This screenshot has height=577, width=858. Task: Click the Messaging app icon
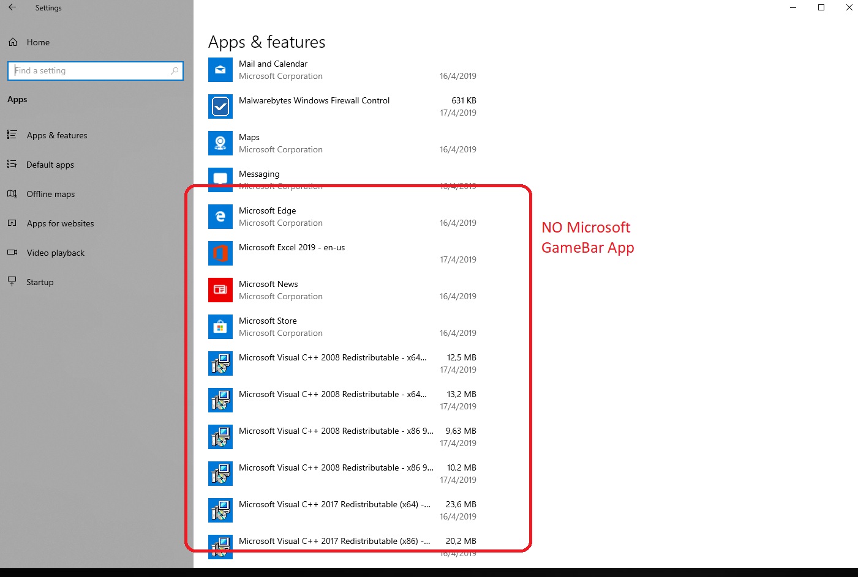(x=220, y=180)
